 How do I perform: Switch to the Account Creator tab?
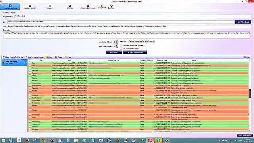30,7
